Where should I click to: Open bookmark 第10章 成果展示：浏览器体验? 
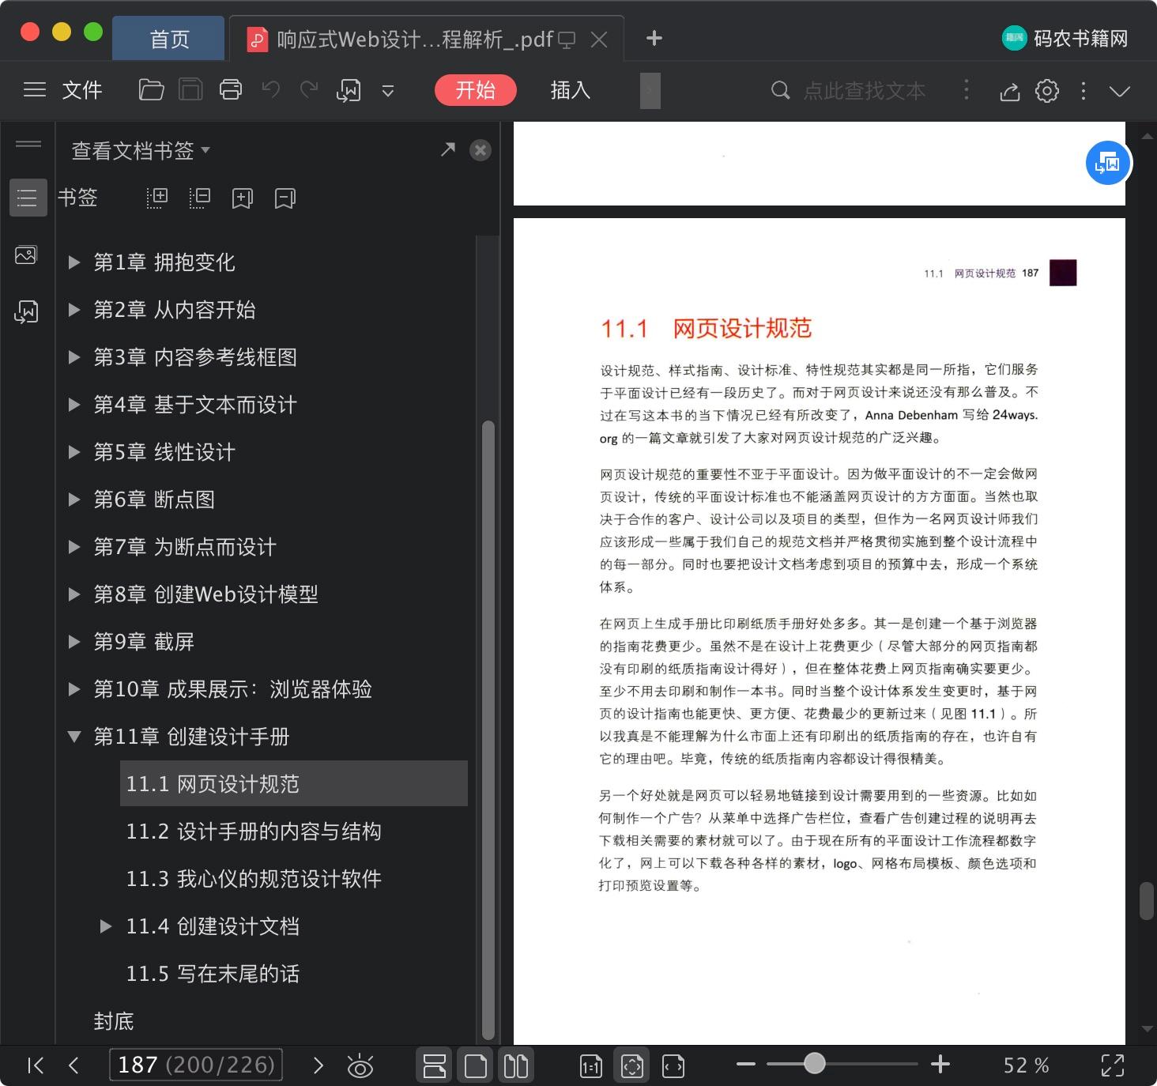[x=232, y=689]
